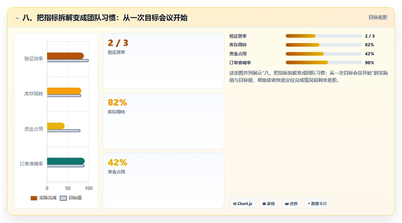Viewport: 402px width, 223px height.
Task: Click the yellow 资金占用 actual bar in chart
Action: [x=56, y=126]
